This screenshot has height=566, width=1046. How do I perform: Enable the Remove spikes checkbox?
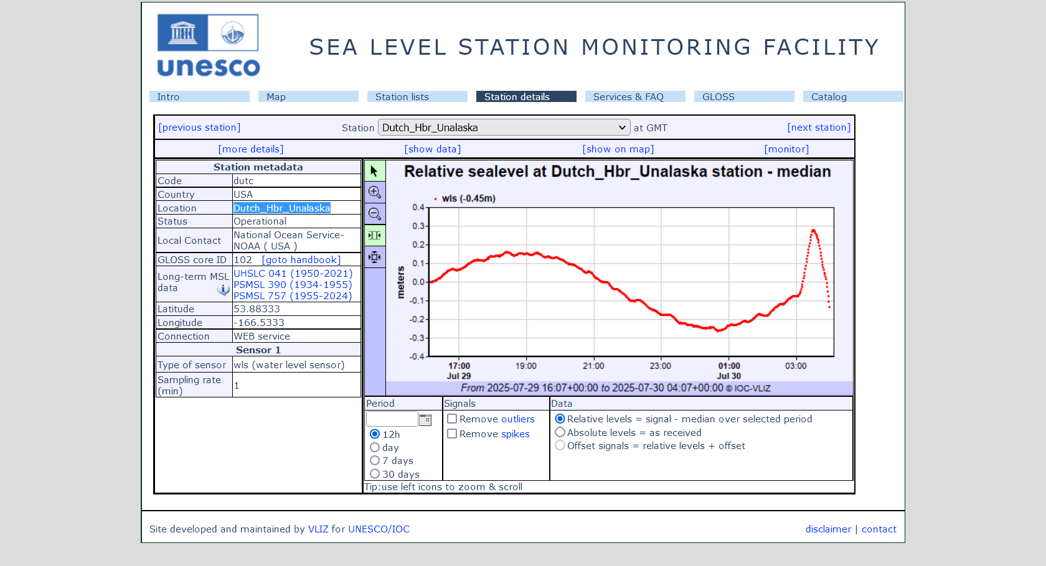click(x=452, y=434)
